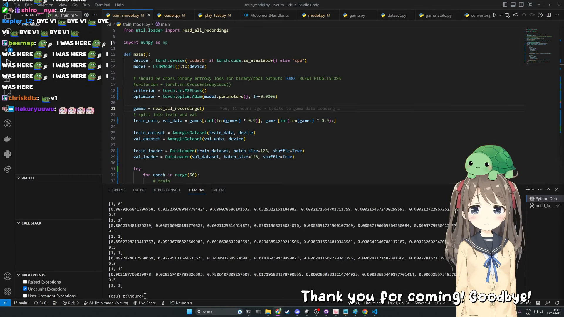564x317 pixels.
Task: Check the User Uncaught Exceptions box
Action: coord(25,296)
